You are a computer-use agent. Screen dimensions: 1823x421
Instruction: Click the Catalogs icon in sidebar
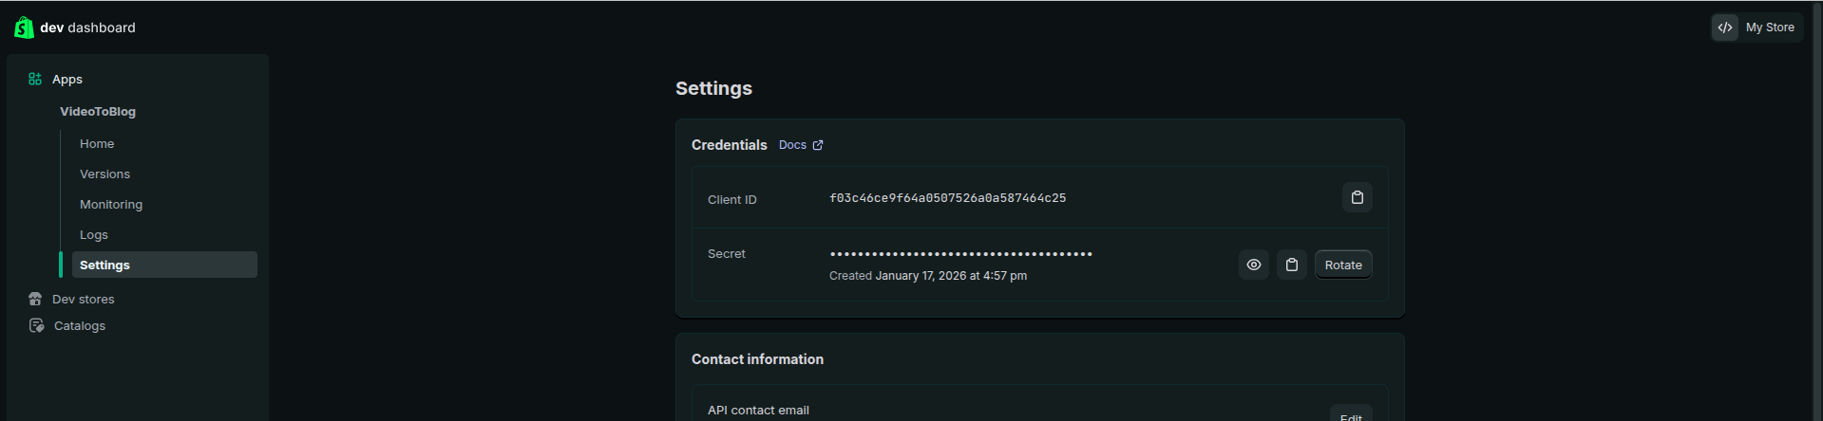coord(36,325)
